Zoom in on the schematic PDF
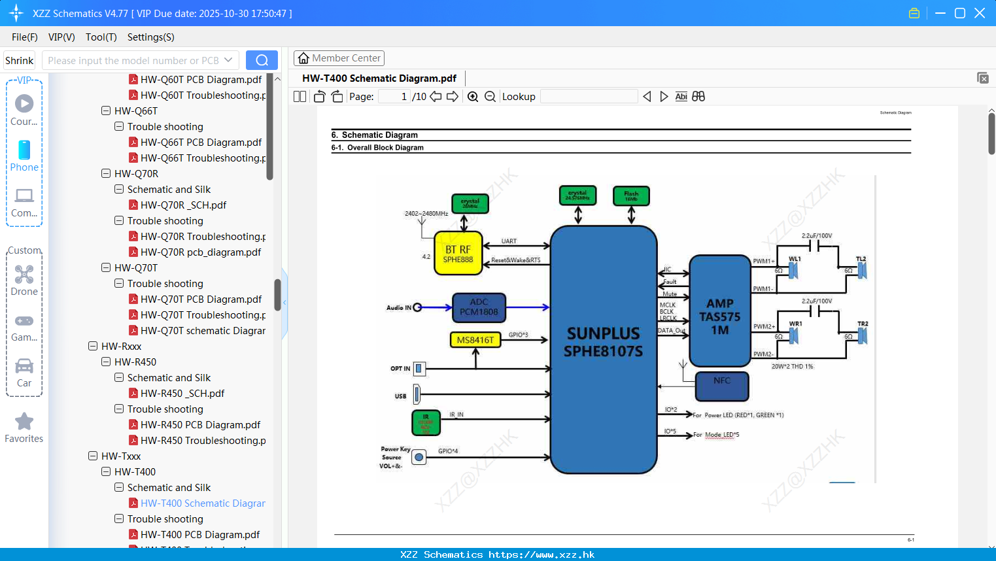 click(473, 97)
